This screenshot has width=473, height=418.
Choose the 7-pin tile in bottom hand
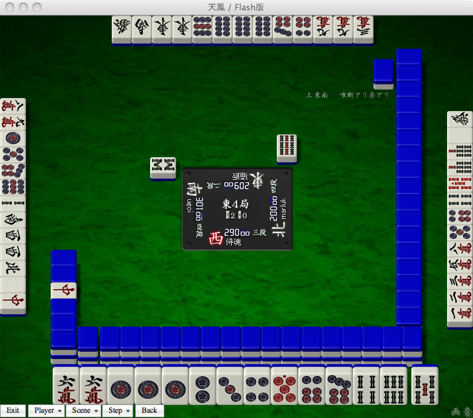coord(339,386)
